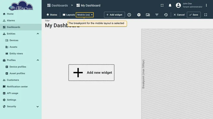Cancel dashboard editing
The width and height of the screenshot is (213, 119).
[179, 15]
